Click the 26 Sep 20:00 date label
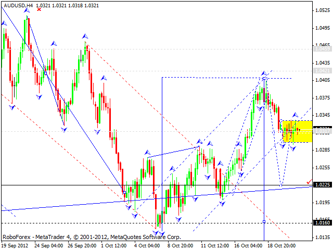 coord(82,246)
